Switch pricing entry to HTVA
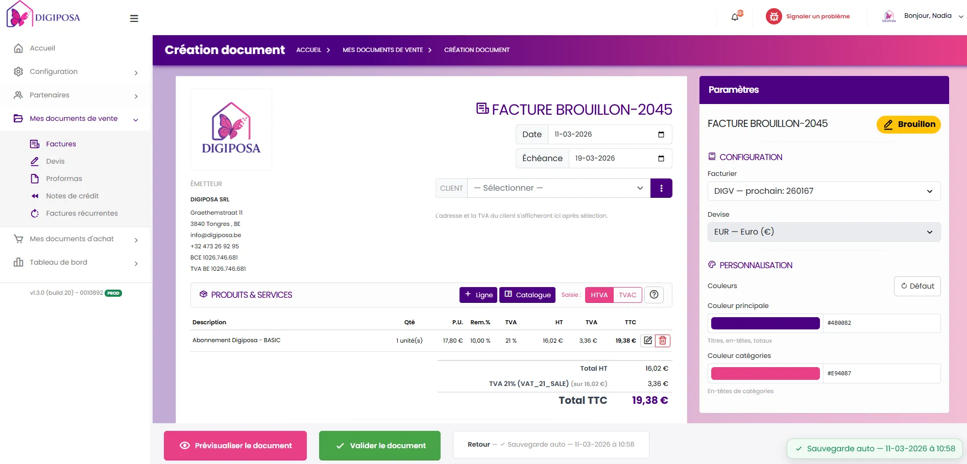 pos(599,295)
